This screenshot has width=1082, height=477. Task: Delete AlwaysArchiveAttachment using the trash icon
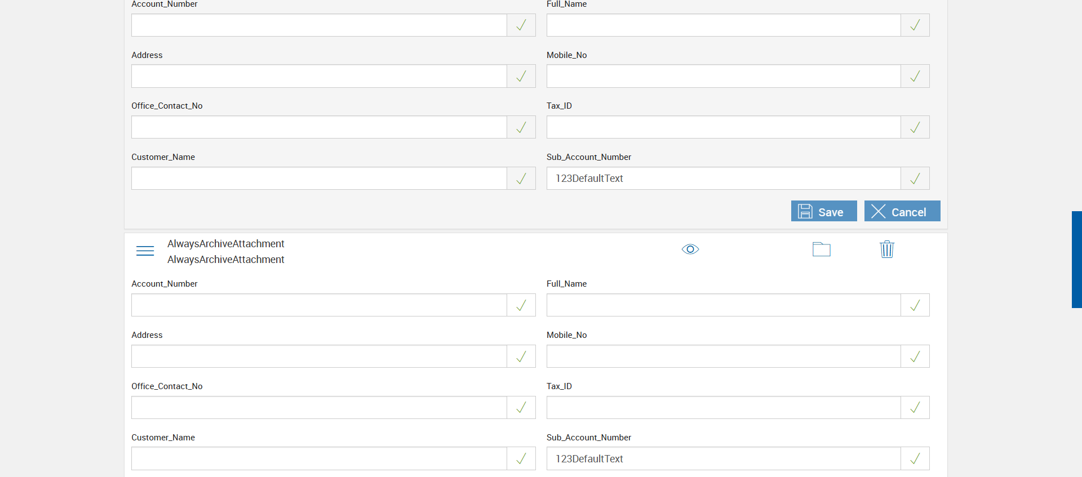click(886, 249)
